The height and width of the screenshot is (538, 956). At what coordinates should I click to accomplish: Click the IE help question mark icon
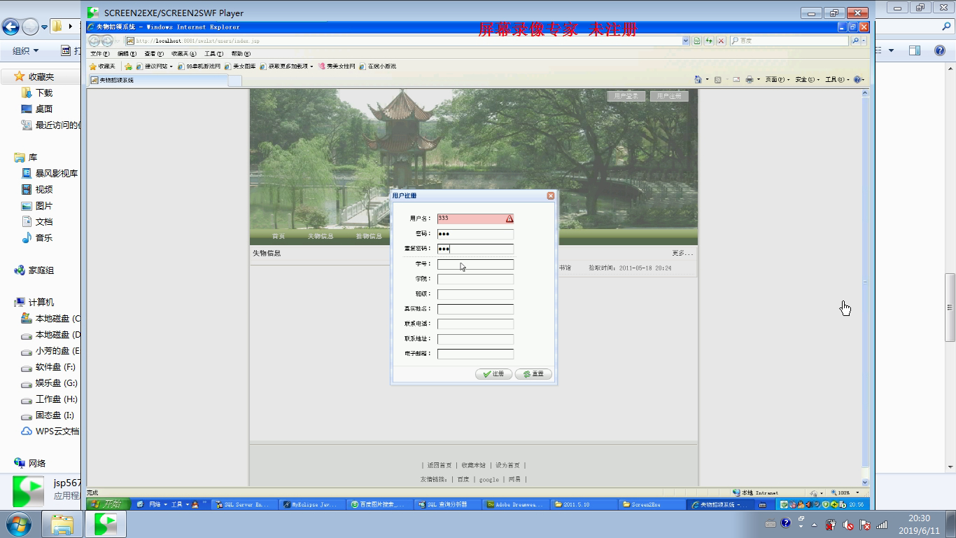point(859,80)
